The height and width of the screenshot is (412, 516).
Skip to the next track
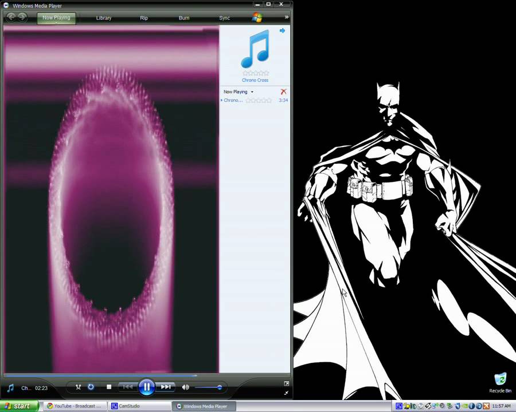tap(166, 387)
